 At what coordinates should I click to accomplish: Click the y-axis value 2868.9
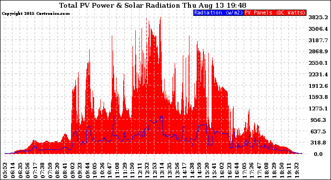point(318,51)
